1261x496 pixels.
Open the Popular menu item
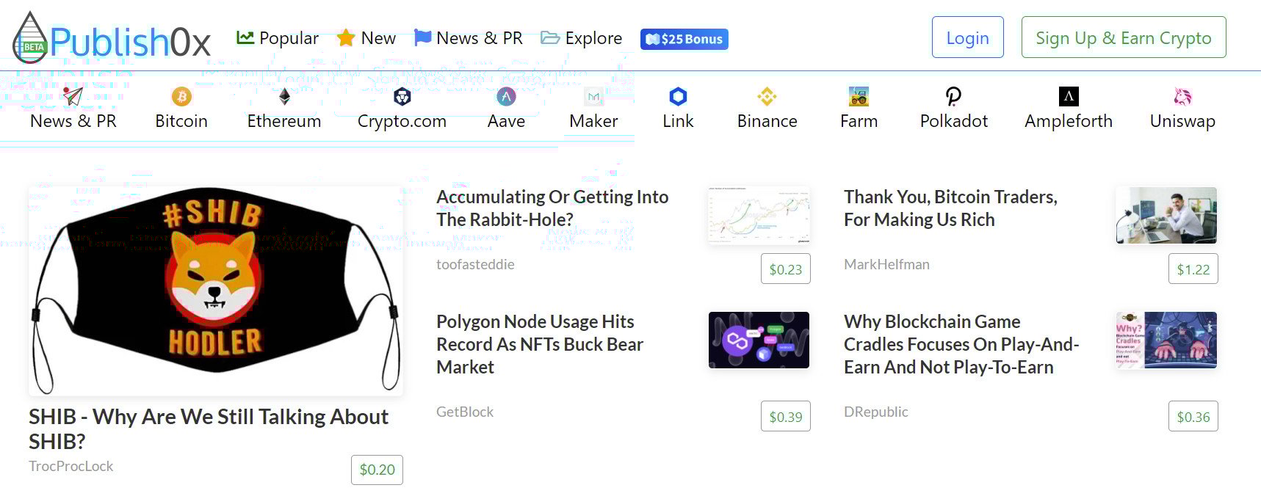click(278, 38)
